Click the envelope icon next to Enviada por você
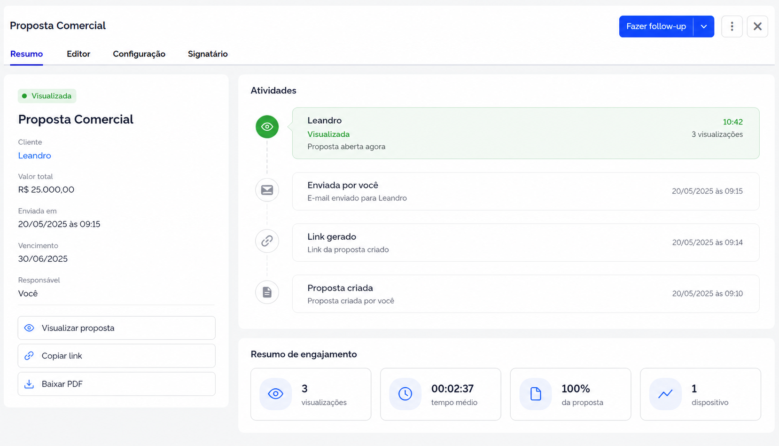Image resolution: width=779 pixels, height=446 pixels. 267,190
